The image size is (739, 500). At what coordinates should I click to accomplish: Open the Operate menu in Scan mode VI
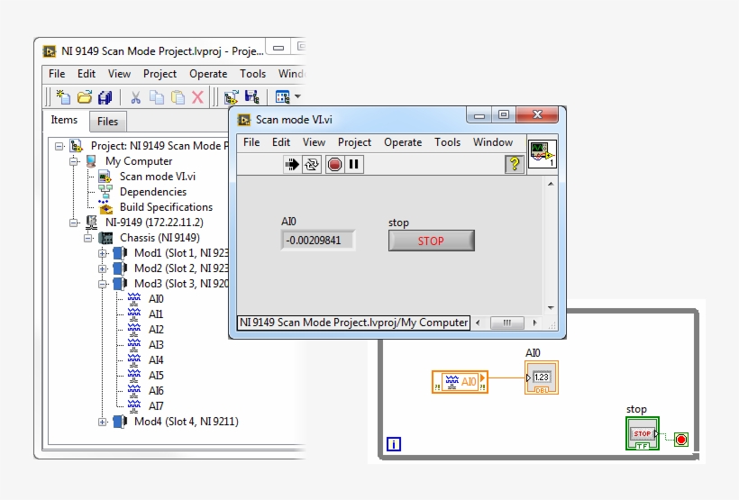(402, 142)
